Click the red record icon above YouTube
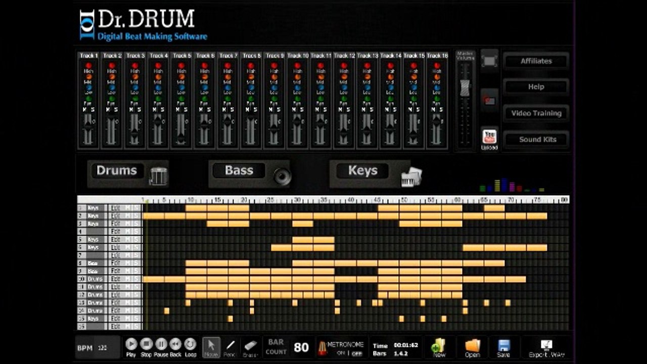 [489, 100]
